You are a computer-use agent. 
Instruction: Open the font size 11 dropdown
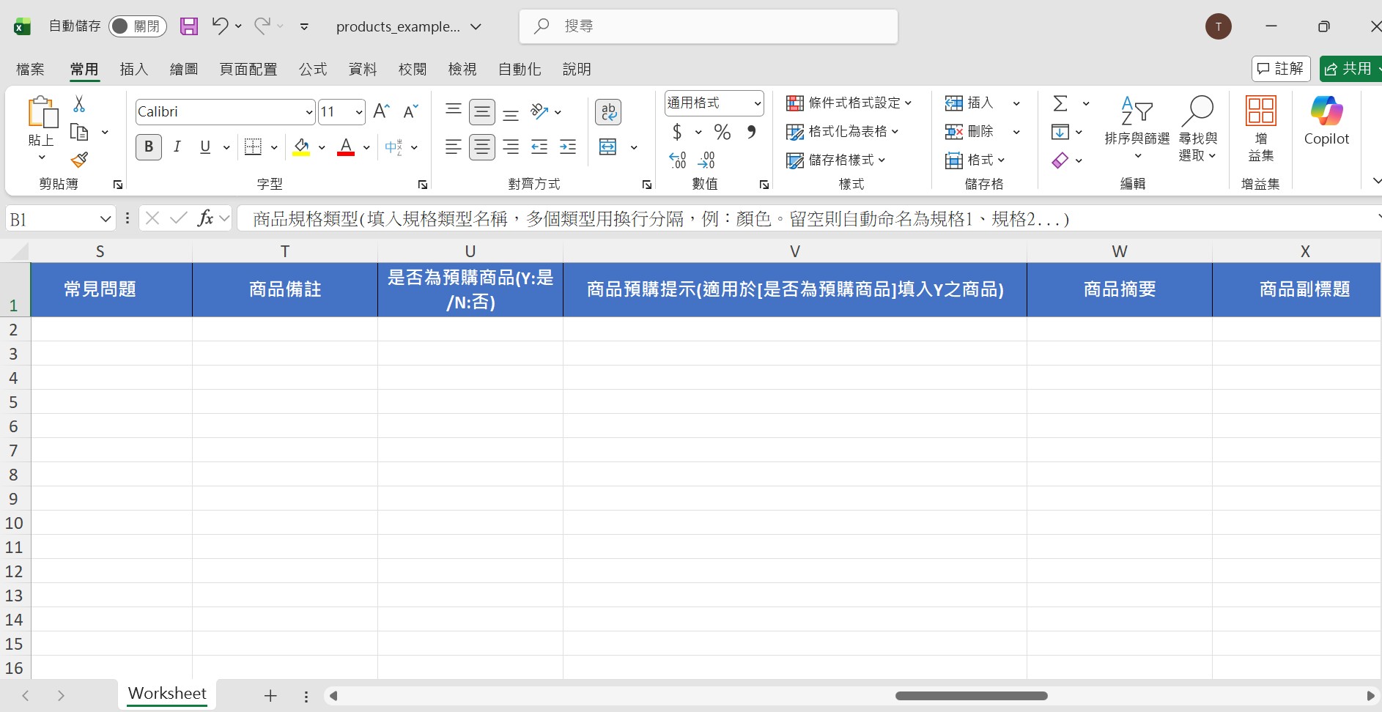(359, 112)
